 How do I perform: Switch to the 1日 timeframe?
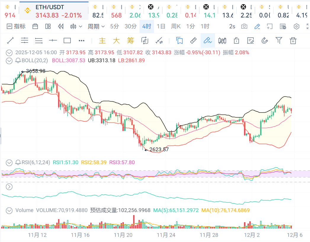(x=161, y=27)
